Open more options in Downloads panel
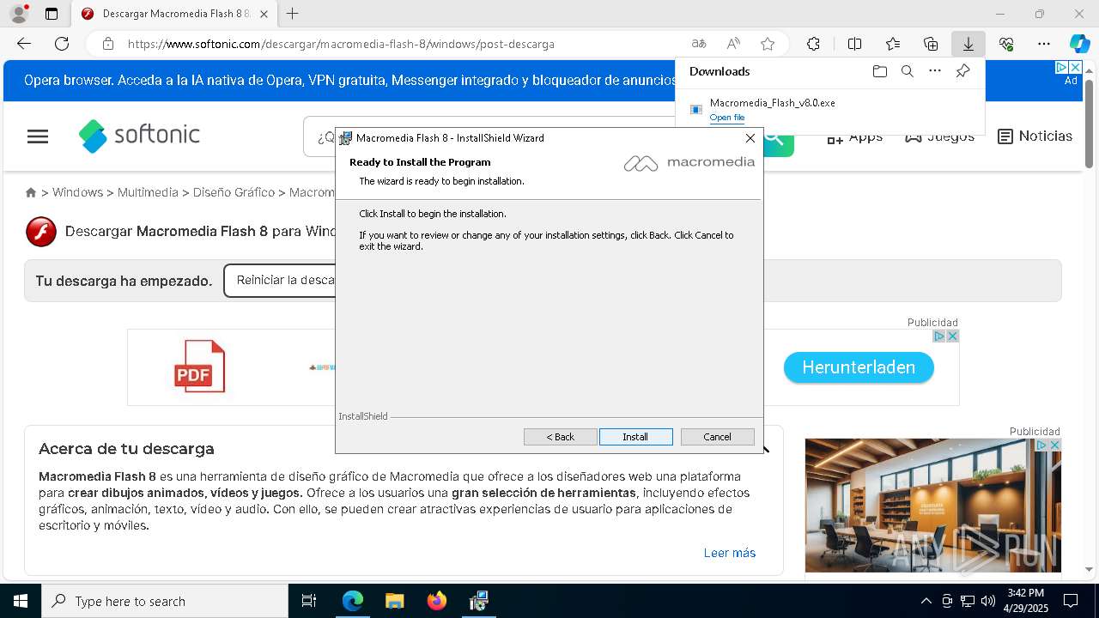The width and height of the screenshot is (1099, 618). coord(935,71)
